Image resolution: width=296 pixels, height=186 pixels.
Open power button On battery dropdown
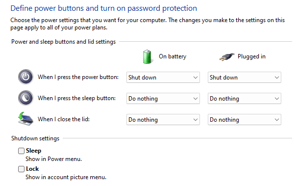163,78
